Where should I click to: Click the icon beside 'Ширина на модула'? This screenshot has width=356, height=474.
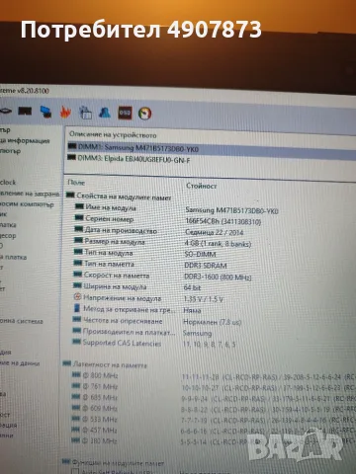[77, 285]
